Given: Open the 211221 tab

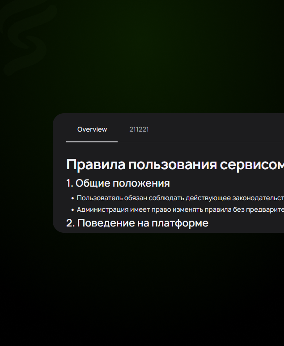Looking at the screenshot, I should tap(139, 129).
